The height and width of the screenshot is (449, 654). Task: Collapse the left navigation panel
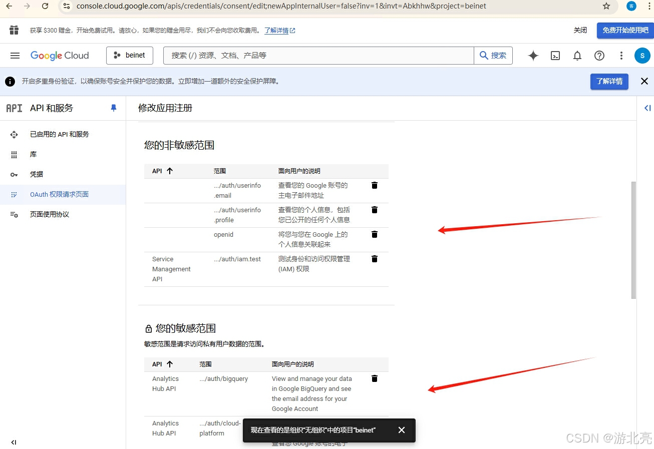(x=14, y=442)
